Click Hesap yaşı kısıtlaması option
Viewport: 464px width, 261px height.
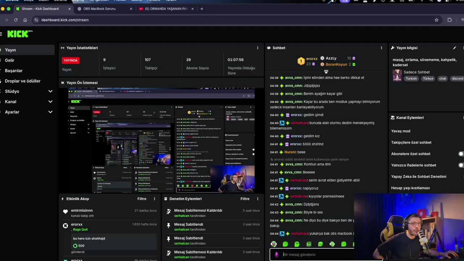410,188
